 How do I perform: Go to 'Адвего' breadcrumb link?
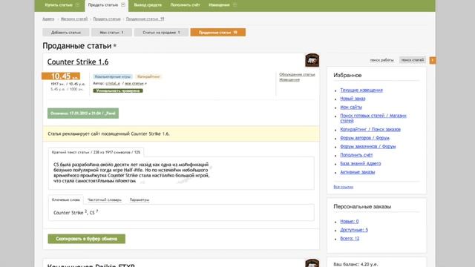tap(48, 19)
